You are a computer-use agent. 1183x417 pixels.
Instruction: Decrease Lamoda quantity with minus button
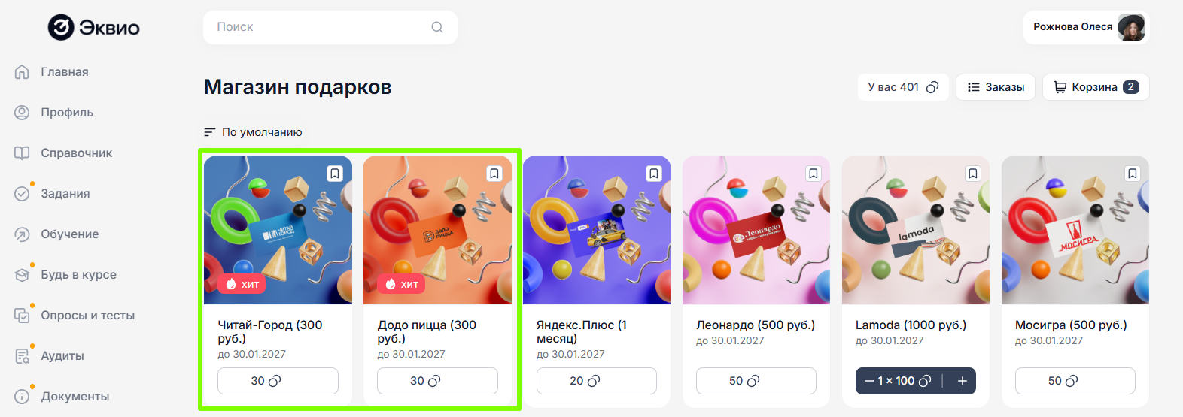click(869, 381)
